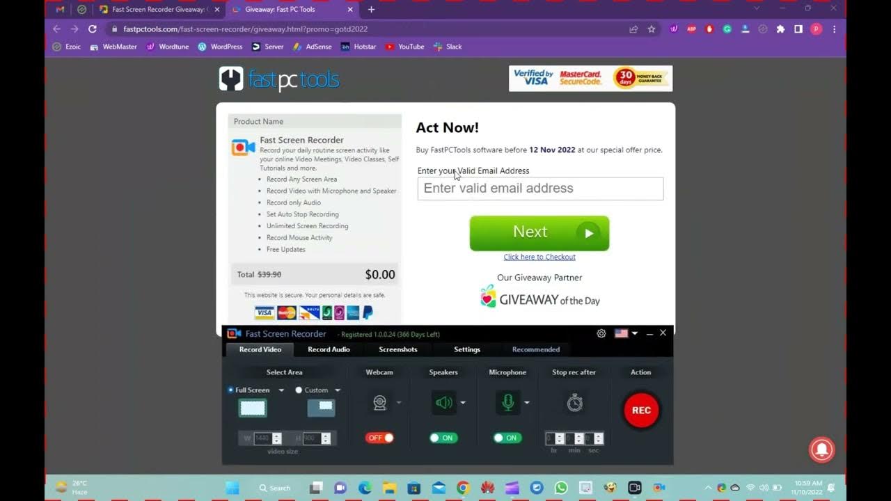This screenshot has width=891, height=501.
Task: Open the Webcam device dropdown
Action: coord(399,403)
